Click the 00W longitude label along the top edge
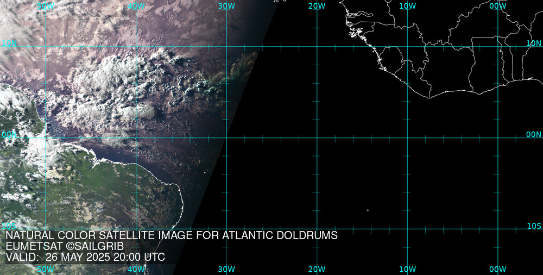 click(498, 6)
